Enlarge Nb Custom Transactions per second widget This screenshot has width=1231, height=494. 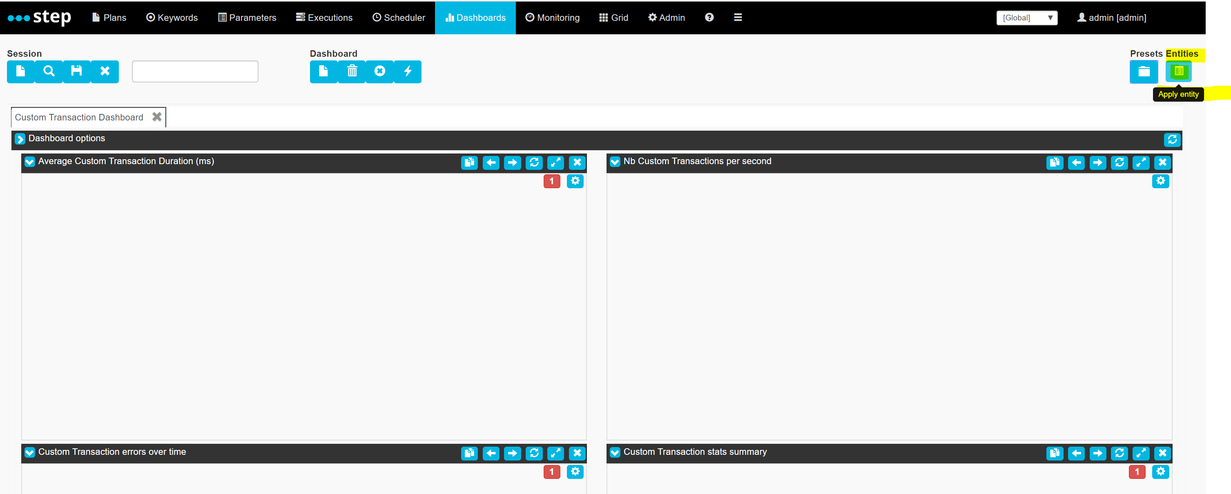click(x=1141, y=163)
